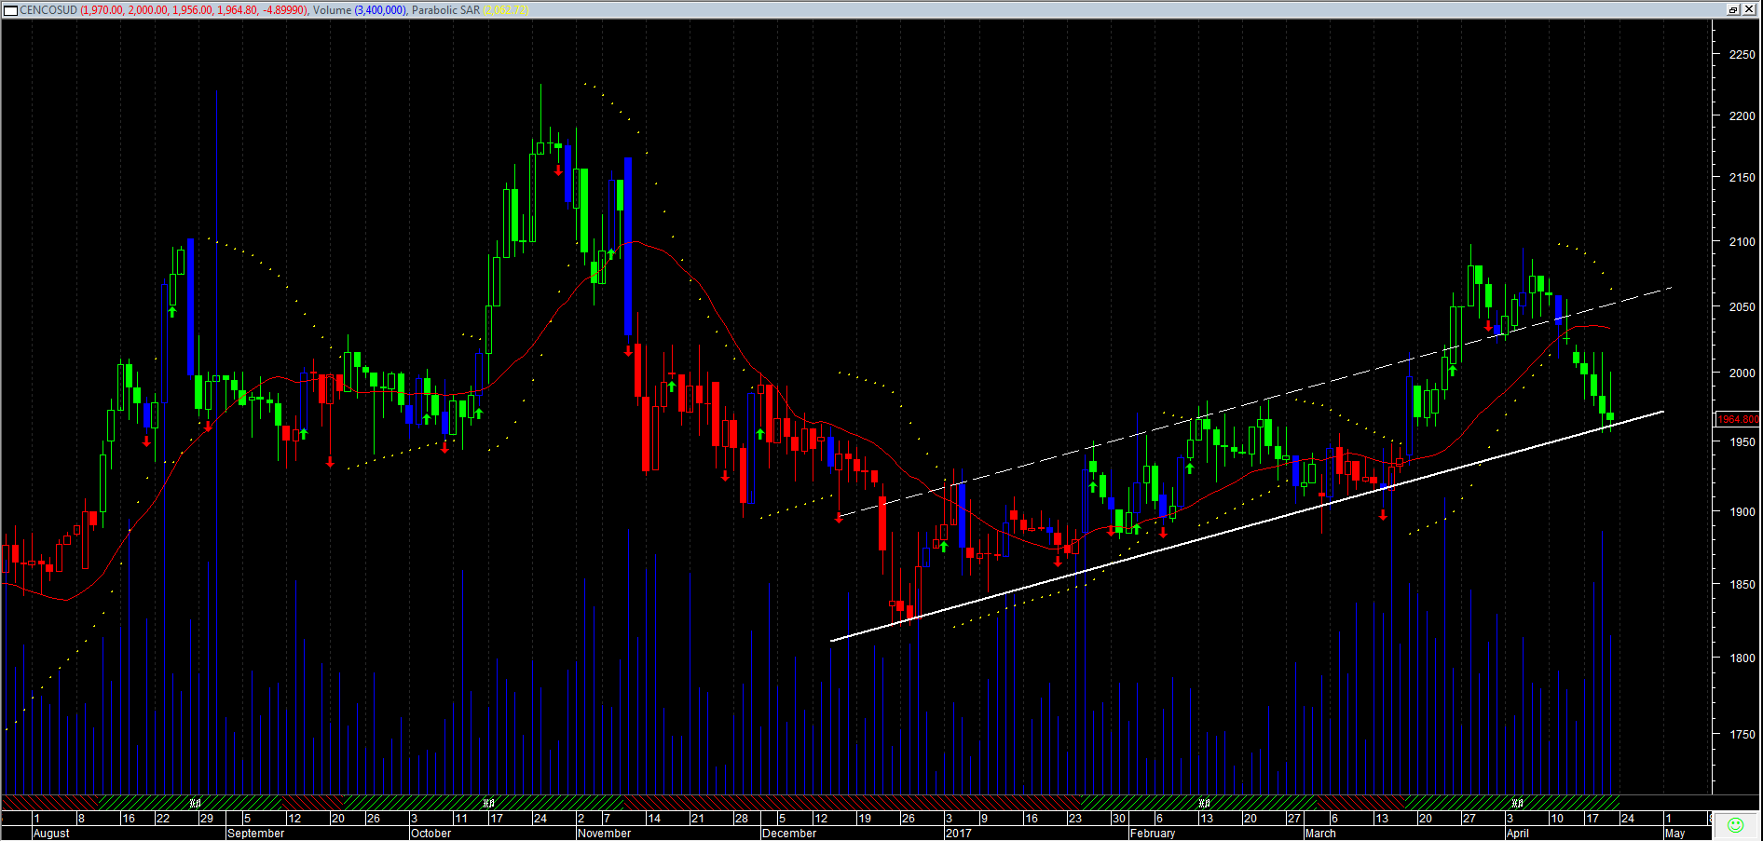Click the expert ribbon symbol above early April

(1517, 802)
